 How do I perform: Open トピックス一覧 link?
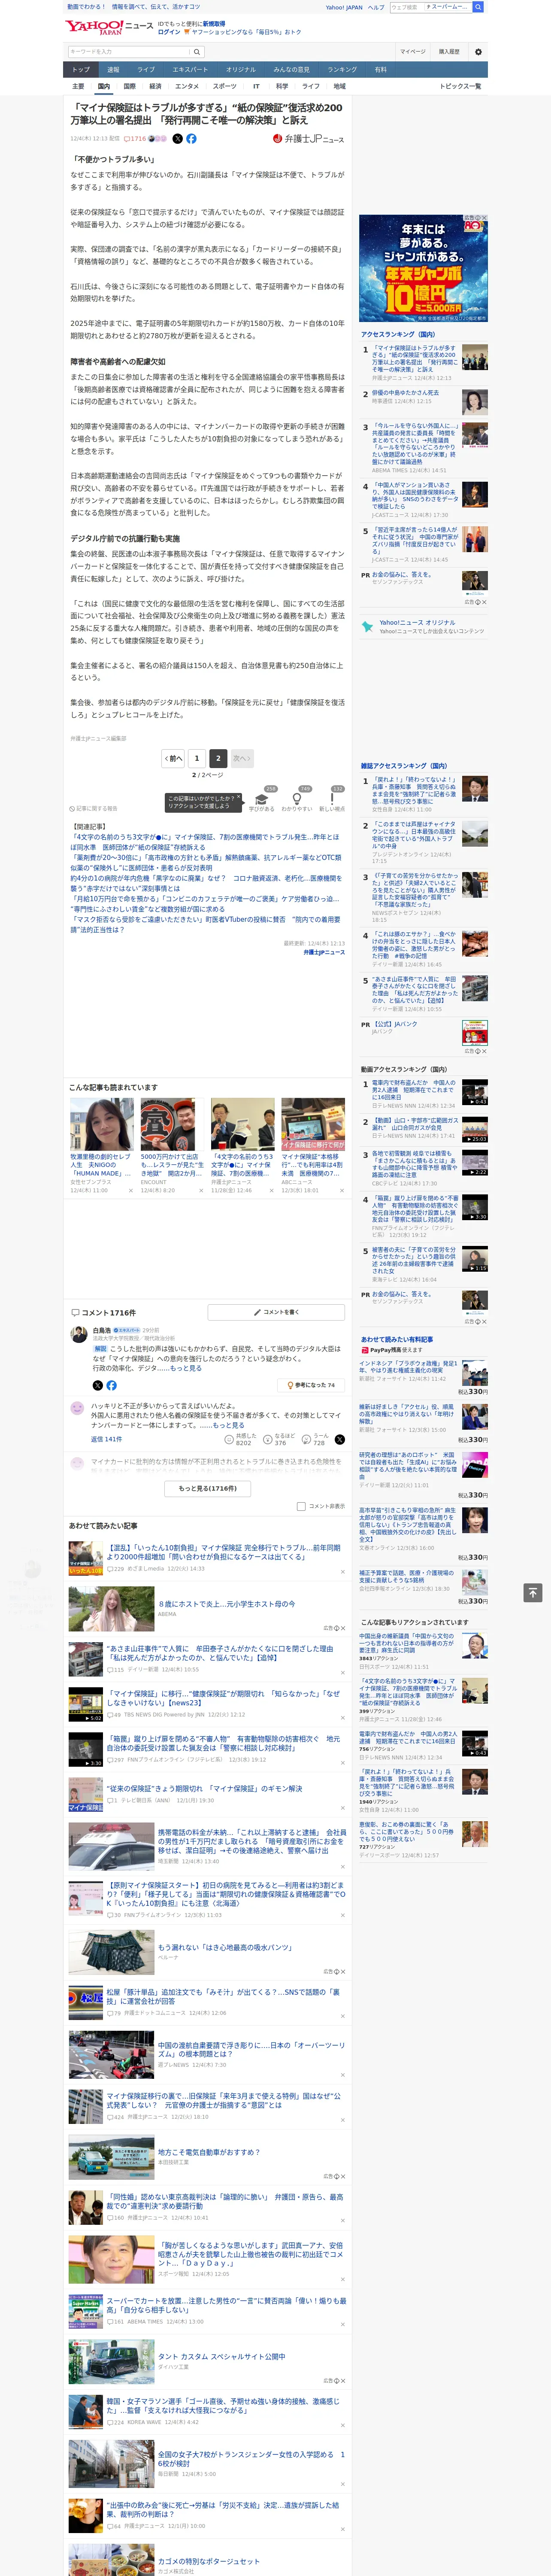click(460, 86)
